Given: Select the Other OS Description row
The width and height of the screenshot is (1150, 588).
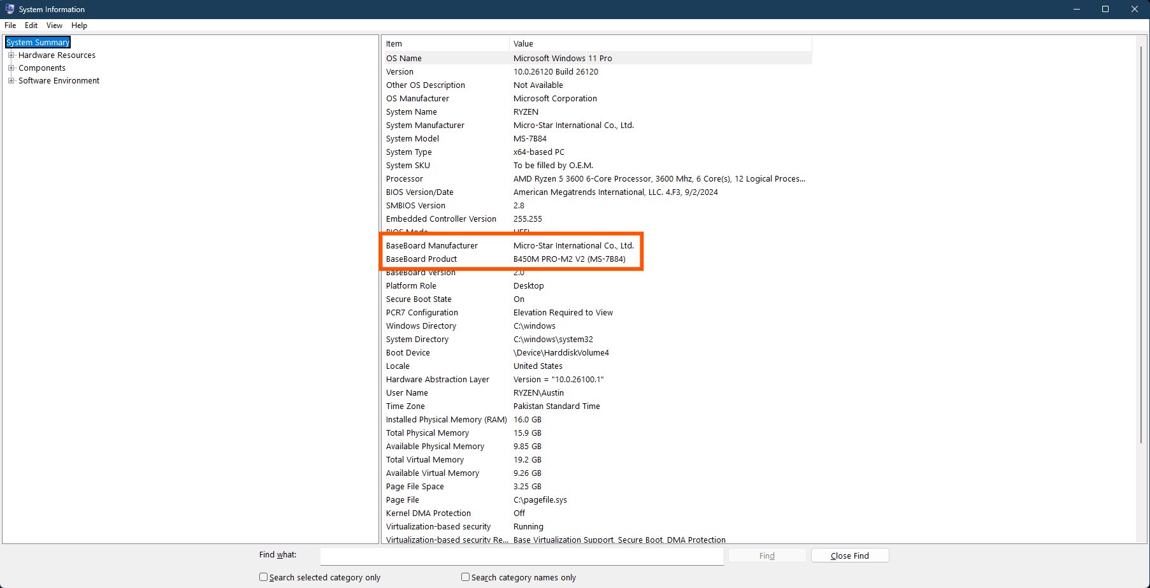Looking at the screenshot, I should pos(597,85).
